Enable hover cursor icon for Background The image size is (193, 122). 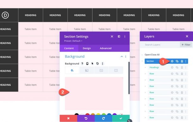(x=92, y=63)
